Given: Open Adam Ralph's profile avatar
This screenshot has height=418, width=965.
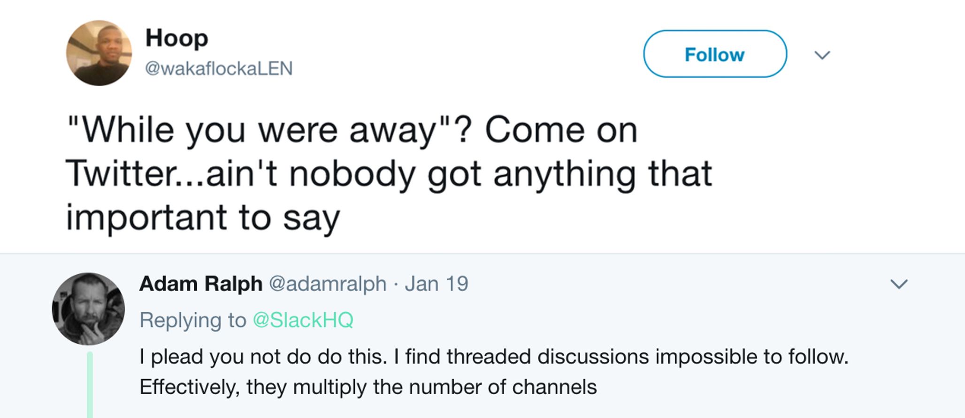Looking at the screenshot, I should (x=88, y=309).
